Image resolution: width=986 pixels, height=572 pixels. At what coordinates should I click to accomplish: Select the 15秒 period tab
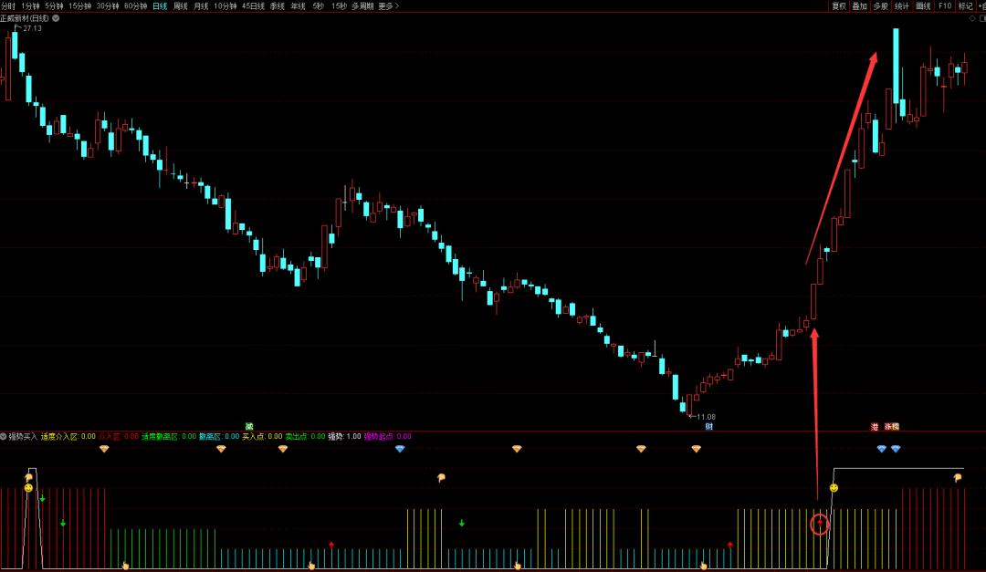pyautogui.click(x=339, y=5)
